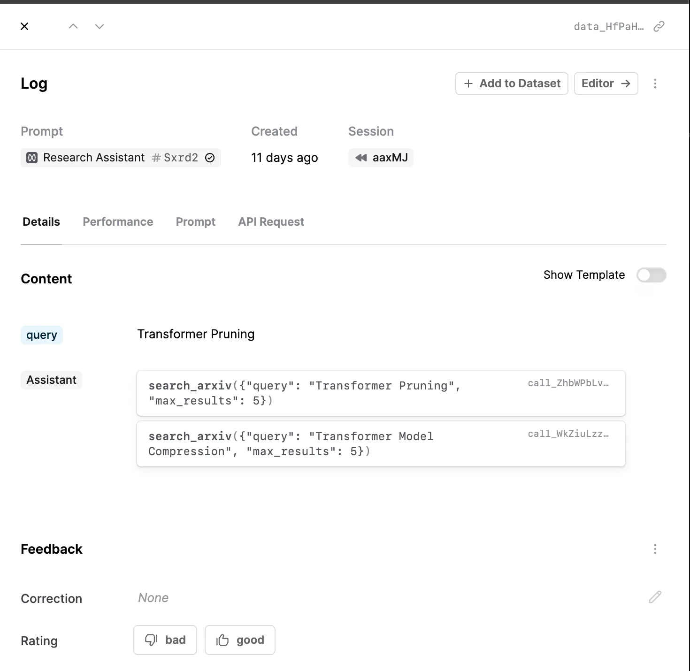This screenshot has width=690, height=671.
Task: Close the log panel with the X icon
Action: [24, 26]
